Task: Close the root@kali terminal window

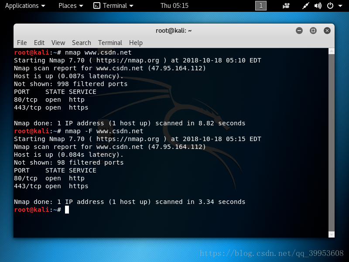Action: [x=327, y=31]
